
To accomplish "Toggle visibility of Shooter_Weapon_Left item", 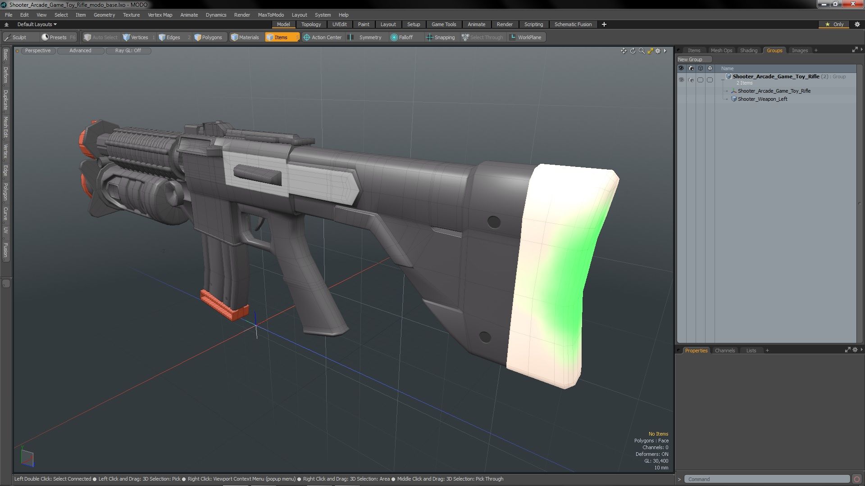I will point(682,99).
